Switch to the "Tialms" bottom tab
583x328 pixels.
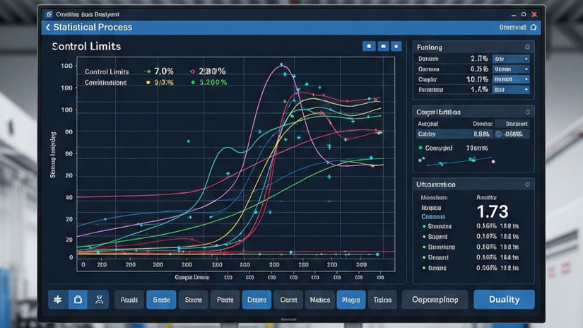pos(382,299)
